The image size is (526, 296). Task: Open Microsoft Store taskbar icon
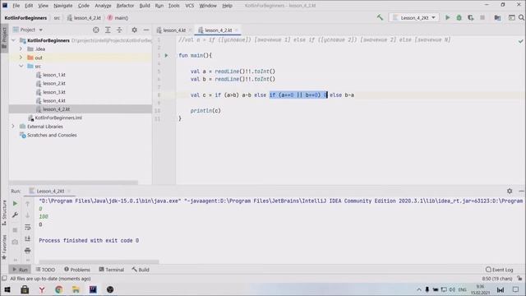tap(25, 289)
